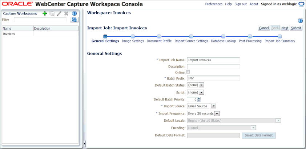The image size is (306, 149).
Task: Click the Oracle ring icon beside weblogic
Action: coord(301,4)
